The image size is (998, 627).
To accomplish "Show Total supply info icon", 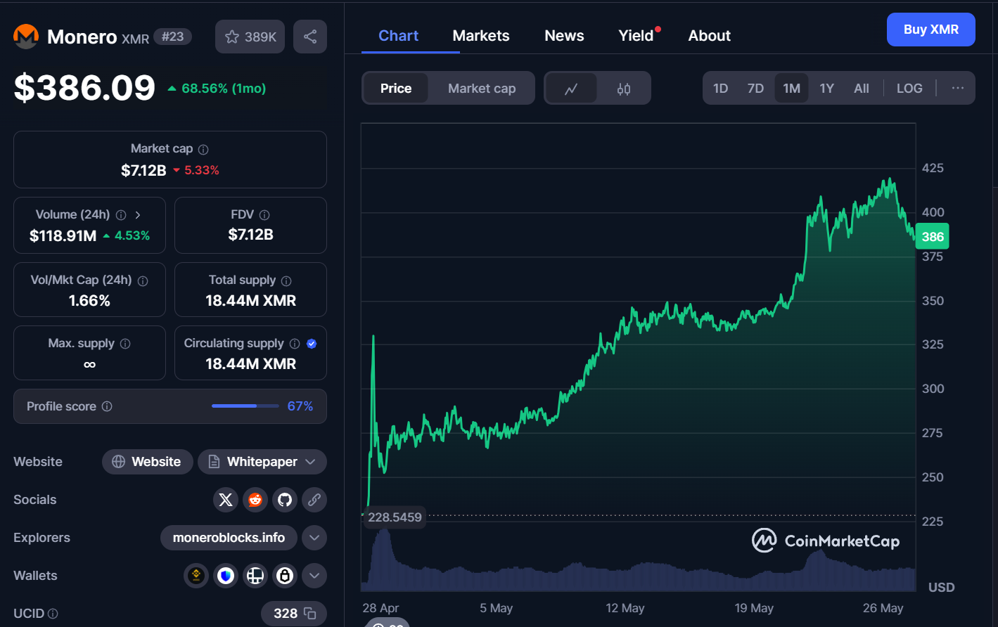I will (x=286, y=280).
